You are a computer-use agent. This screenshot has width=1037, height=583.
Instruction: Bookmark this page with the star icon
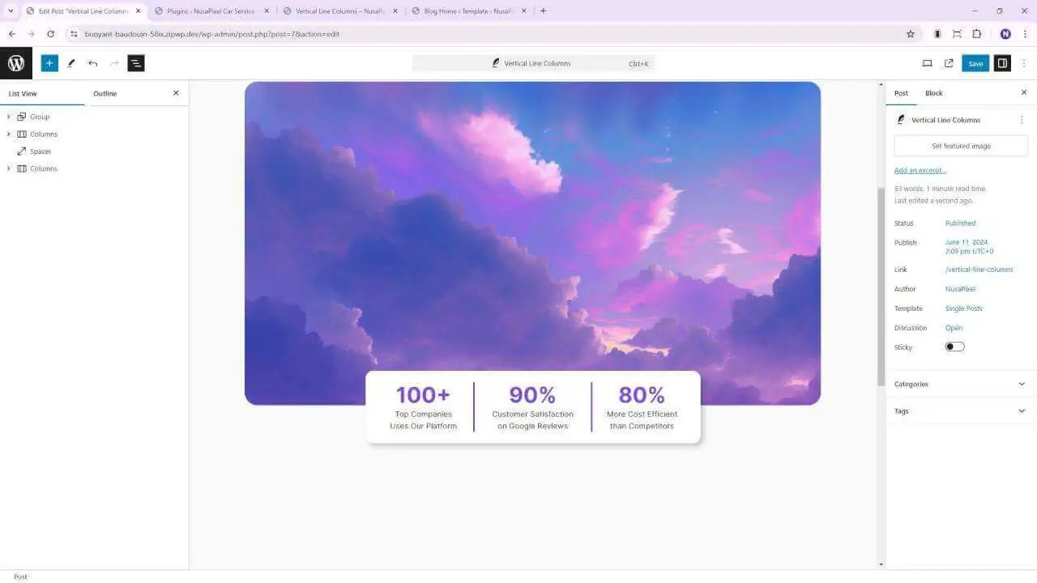pos(910,34)
